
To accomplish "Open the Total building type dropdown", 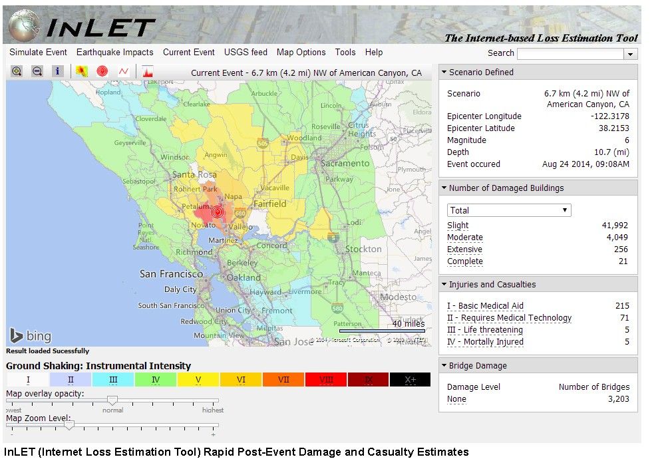I will coord(509,210).
